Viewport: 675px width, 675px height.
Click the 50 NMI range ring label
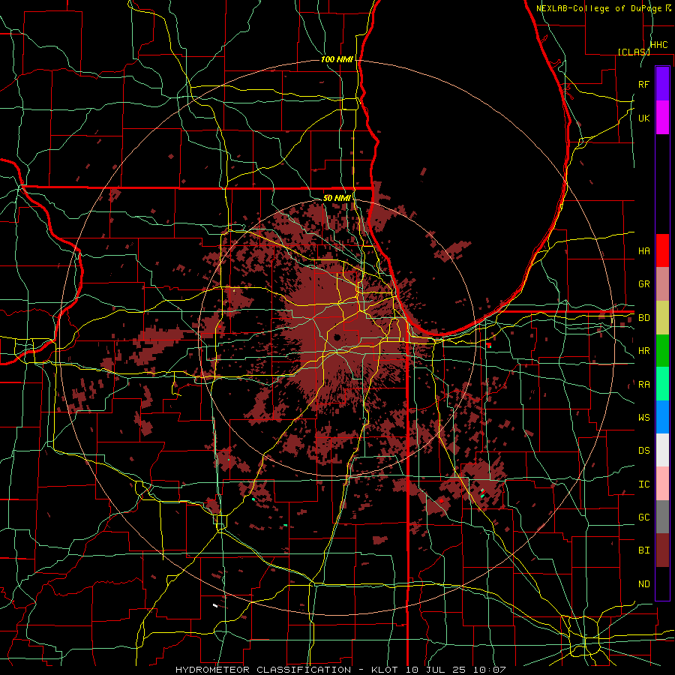coord(337,198)
